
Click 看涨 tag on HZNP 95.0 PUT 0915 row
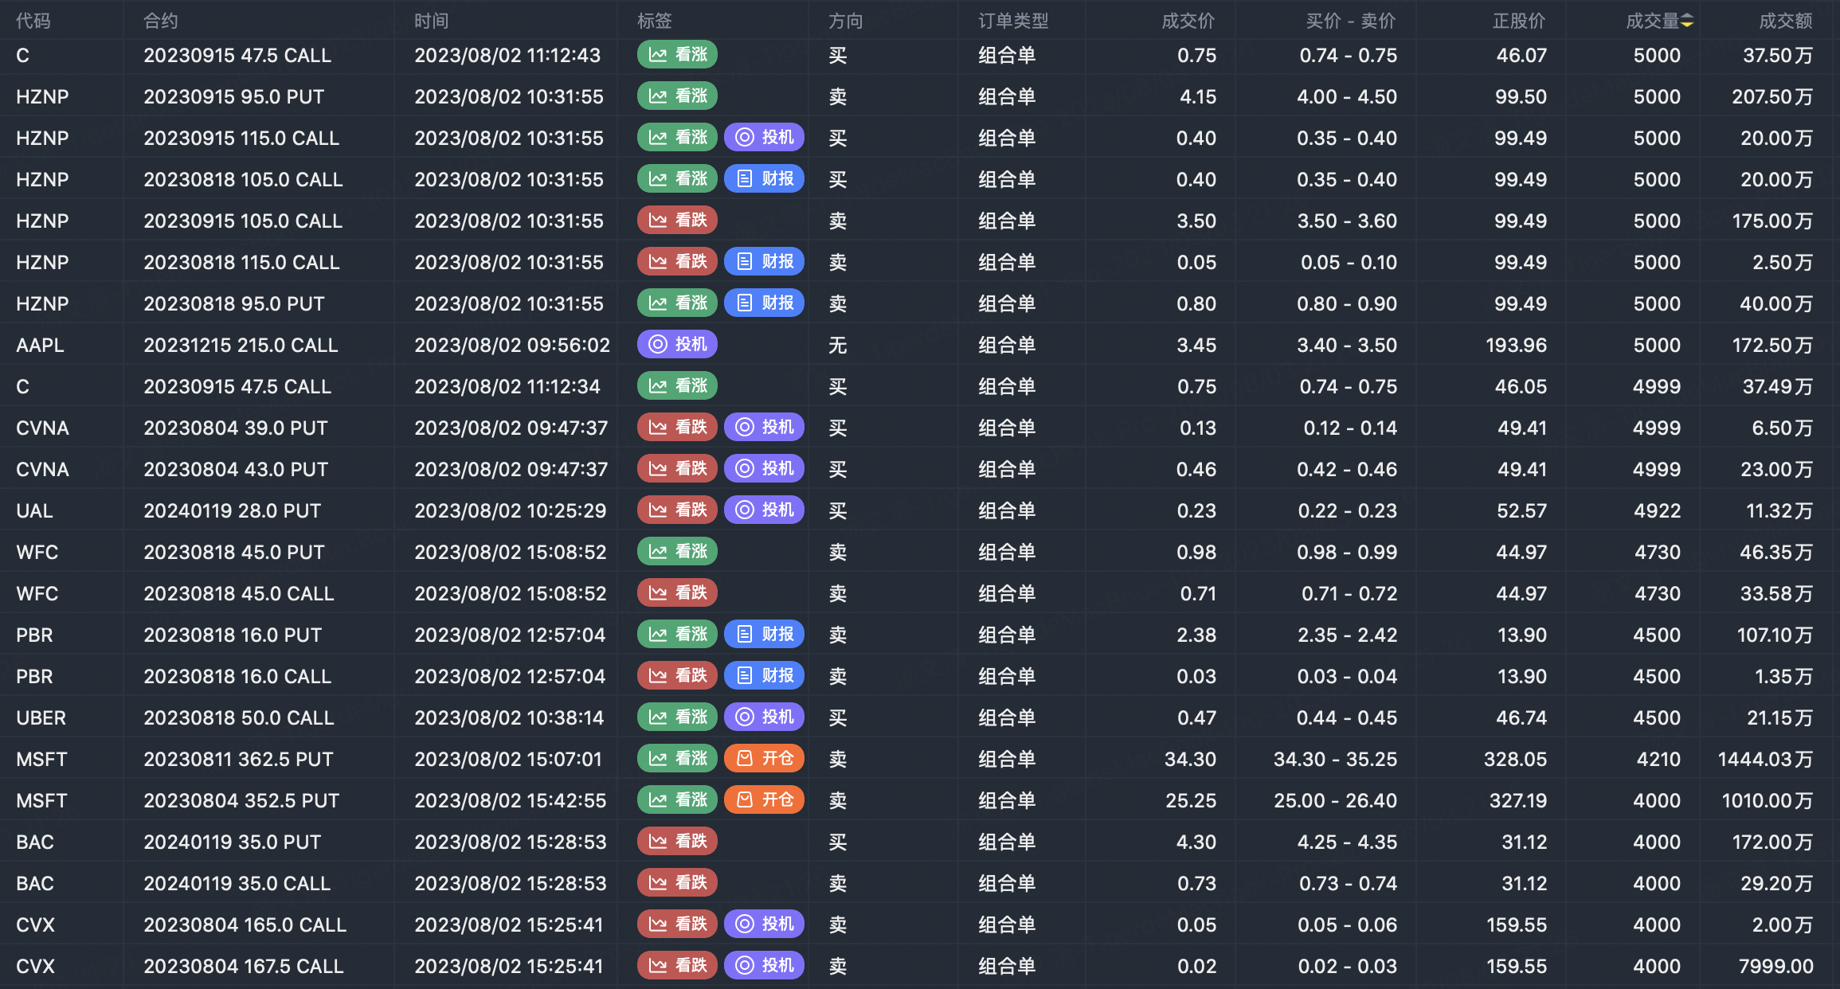click(x=677, y=96)
